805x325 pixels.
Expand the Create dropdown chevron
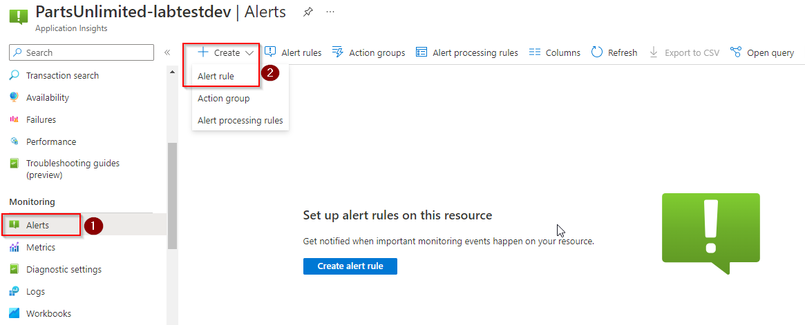pyautogui.click(x=249, y=53)
